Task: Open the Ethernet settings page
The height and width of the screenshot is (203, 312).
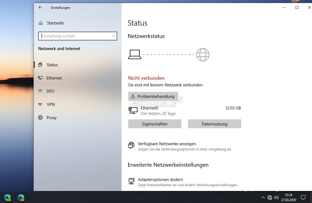Action: pos(54,78)
